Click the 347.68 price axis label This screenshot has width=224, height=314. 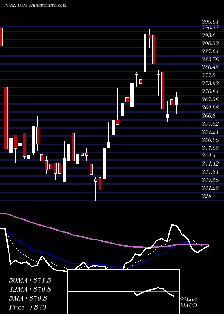click(210, 148)
